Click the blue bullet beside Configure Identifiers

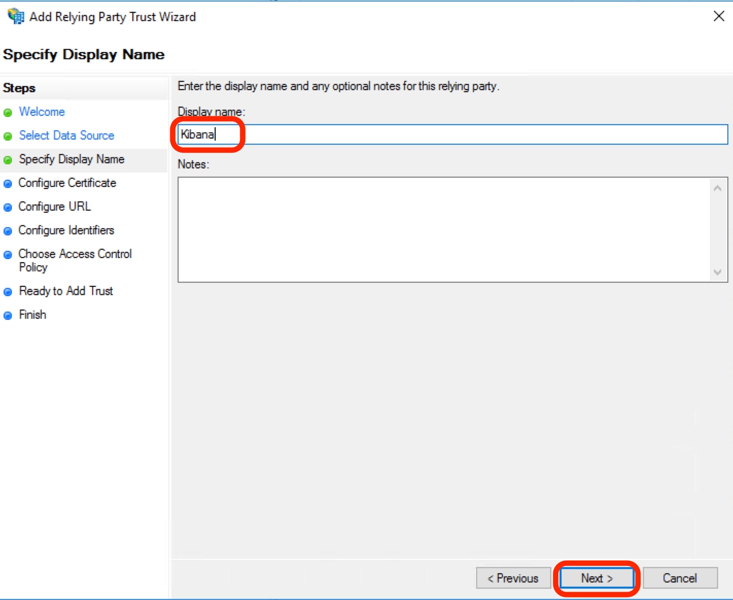(8, 231)
